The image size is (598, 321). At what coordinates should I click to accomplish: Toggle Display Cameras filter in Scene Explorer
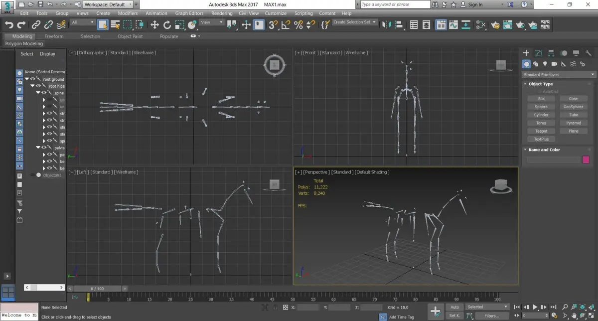coord(20,98)
